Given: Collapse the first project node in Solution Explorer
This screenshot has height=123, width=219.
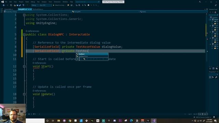Looking at the screenshot, I should pos(210,20).
